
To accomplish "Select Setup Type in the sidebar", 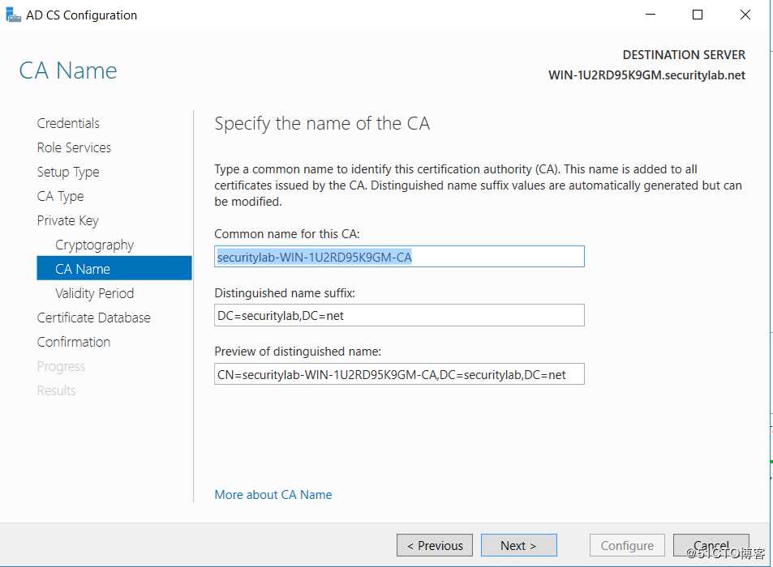I will pos(68,172).
